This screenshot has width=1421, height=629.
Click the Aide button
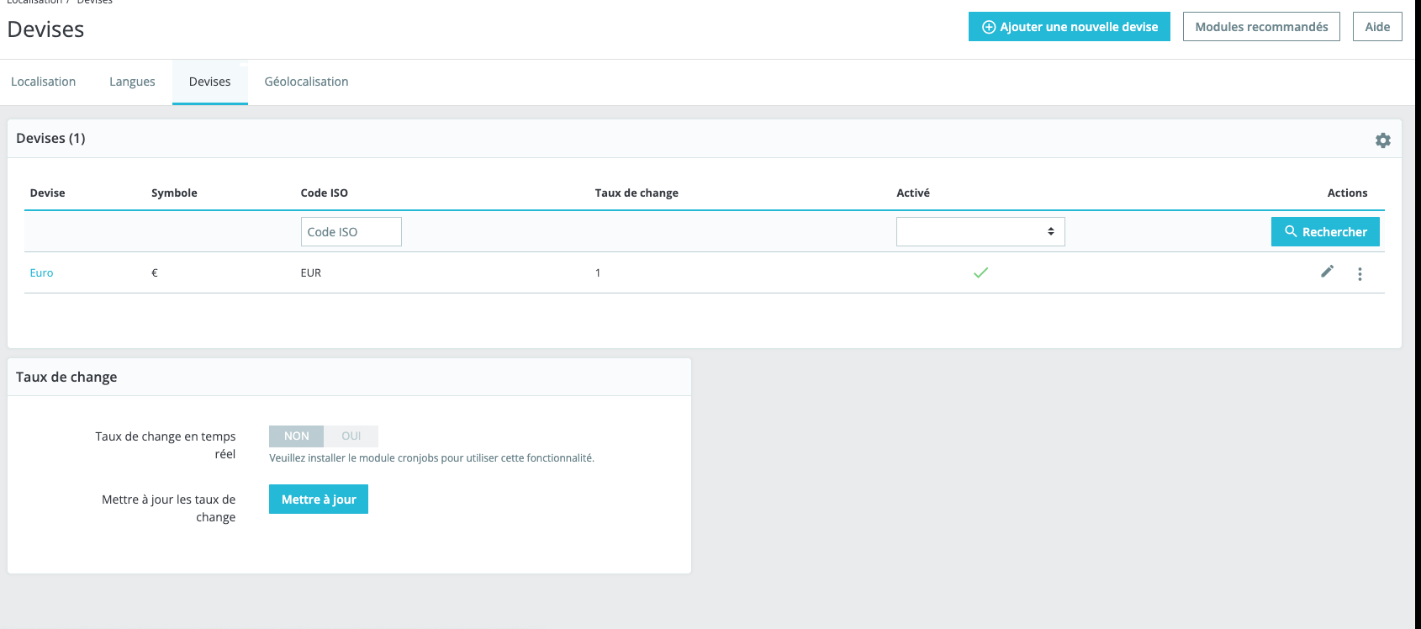(x=1377, y=27)
